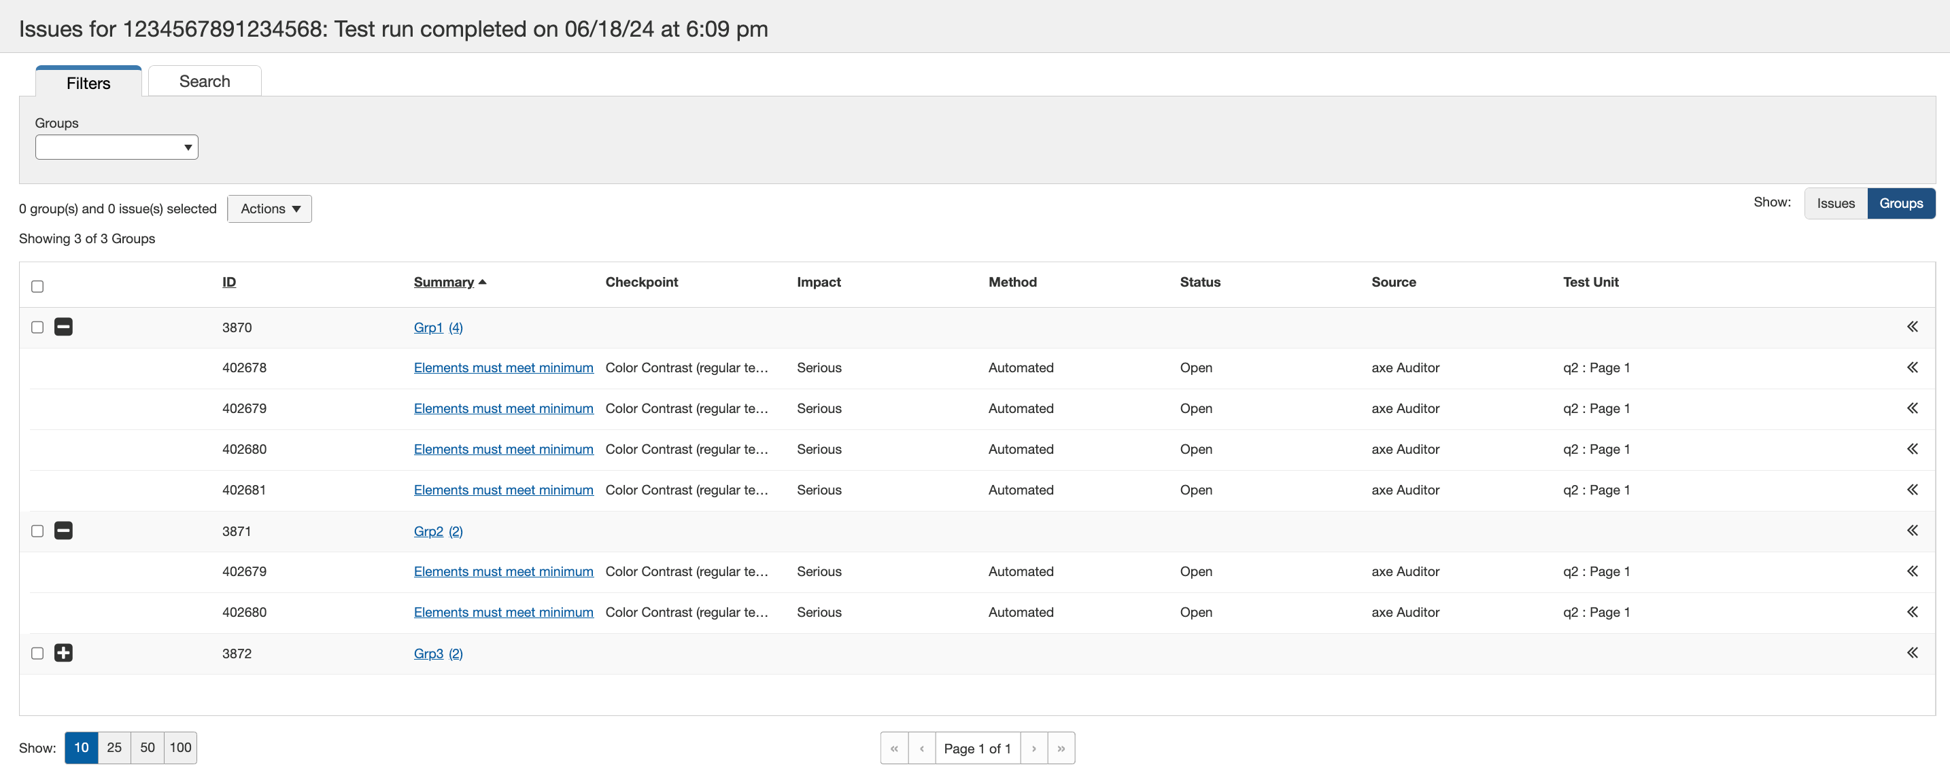Show 25 rows per page
The height and width of the screenshot is (769, 1950).
point(114,747)
